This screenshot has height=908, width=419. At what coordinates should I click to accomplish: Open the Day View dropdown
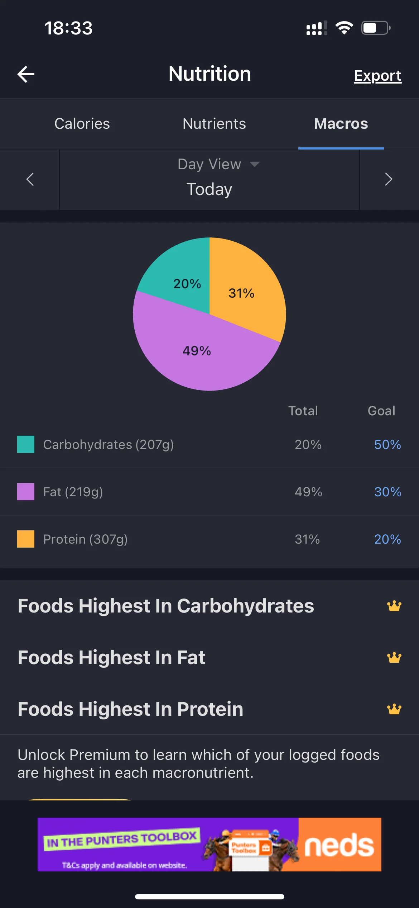coord(218,164)
